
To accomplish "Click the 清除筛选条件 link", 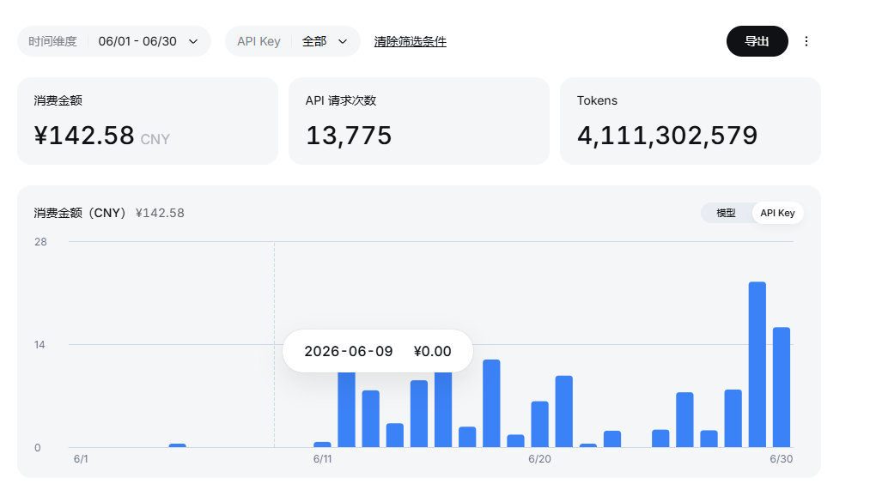I will 410,41.
